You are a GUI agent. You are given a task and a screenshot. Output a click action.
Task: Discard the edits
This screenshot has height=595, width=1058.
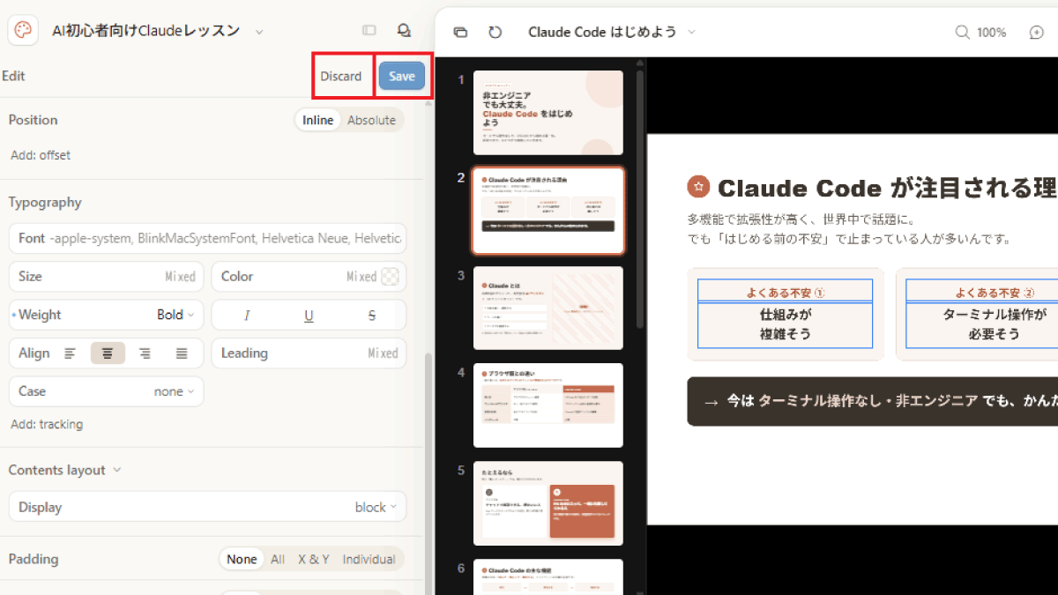pos(341,76)
